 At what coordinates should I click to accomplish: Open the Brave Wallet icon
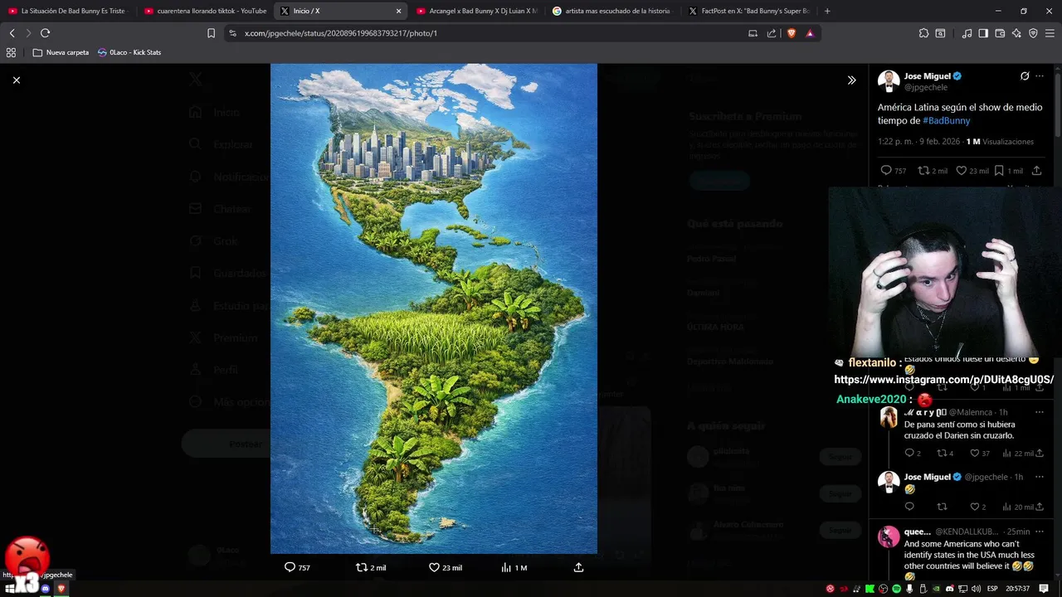[x=1000, y=33]
